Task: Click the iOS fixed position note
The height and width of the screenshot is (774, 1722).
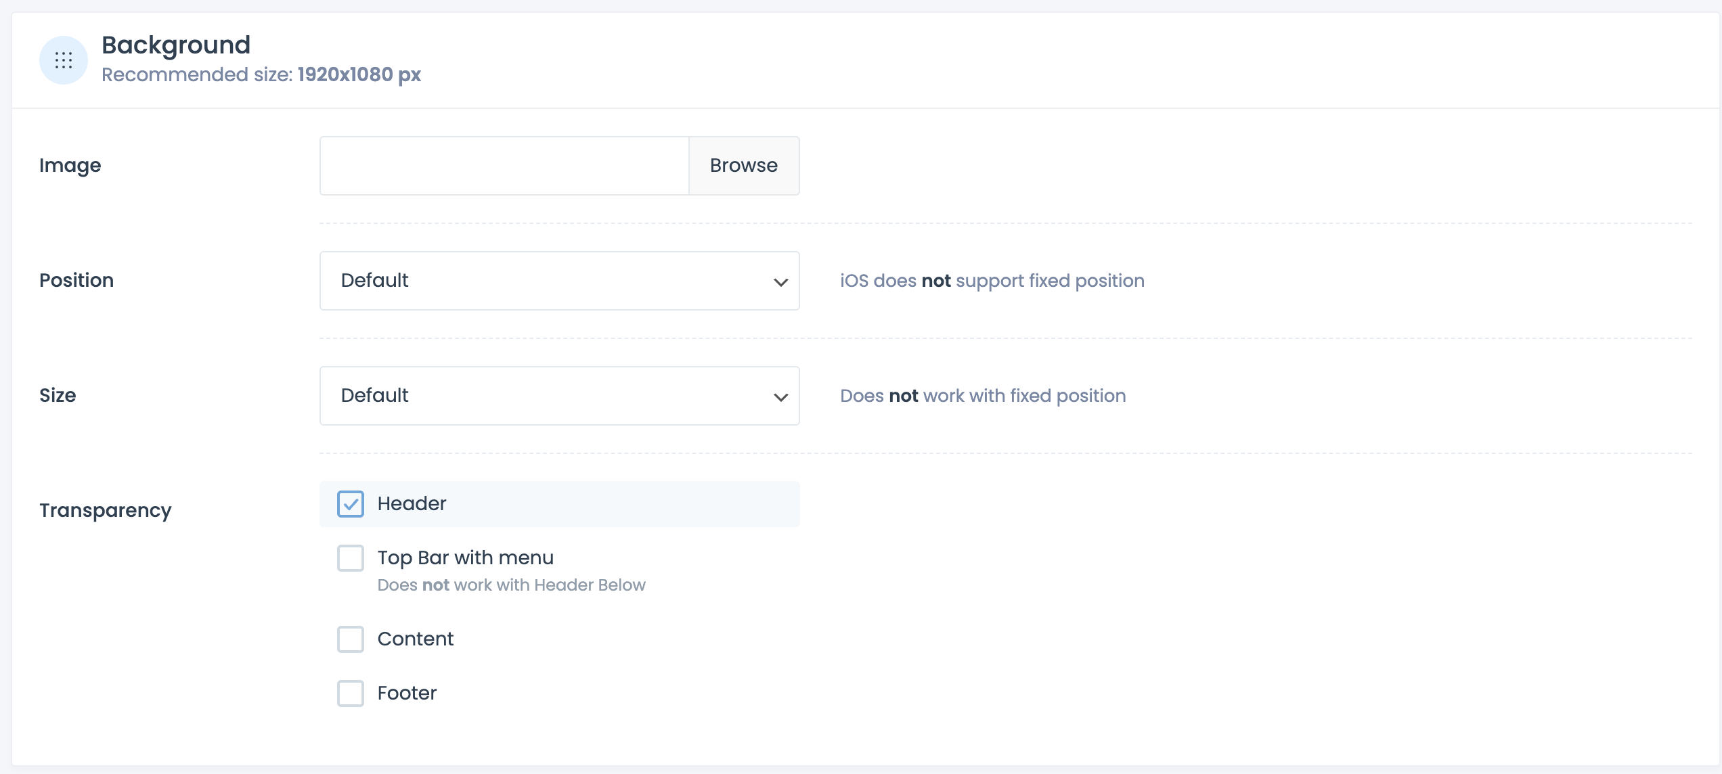Action: (992, 281)
